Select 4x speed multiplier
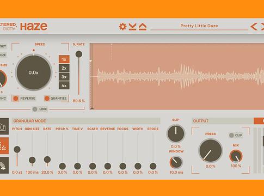This screenshot has height=196, width=264. tap(64, 85)
